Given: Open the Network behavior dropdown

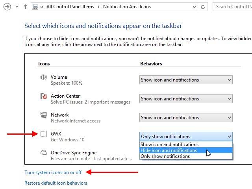Looking at the screenshot, I should pyautogui.click(x=186, y=118).
